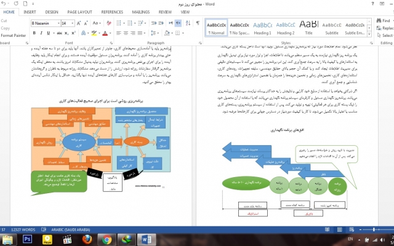
Task: Toggle Subscript formatting
Action: [x=66, y=33]
